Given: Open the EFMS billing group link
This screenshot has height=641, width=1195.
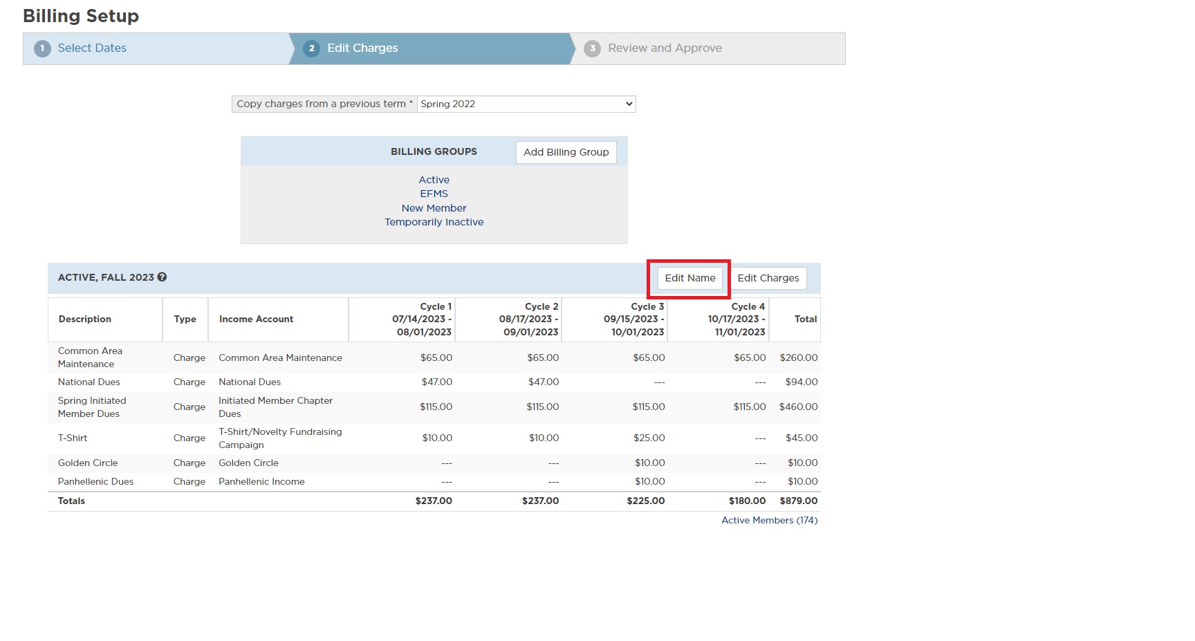Looking at the screenshot, I should pos(434,194).
